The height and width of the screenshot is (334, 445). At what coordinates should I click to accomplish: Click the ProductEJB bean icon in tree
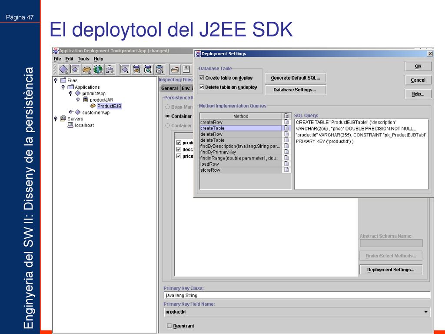coord(93,106)
